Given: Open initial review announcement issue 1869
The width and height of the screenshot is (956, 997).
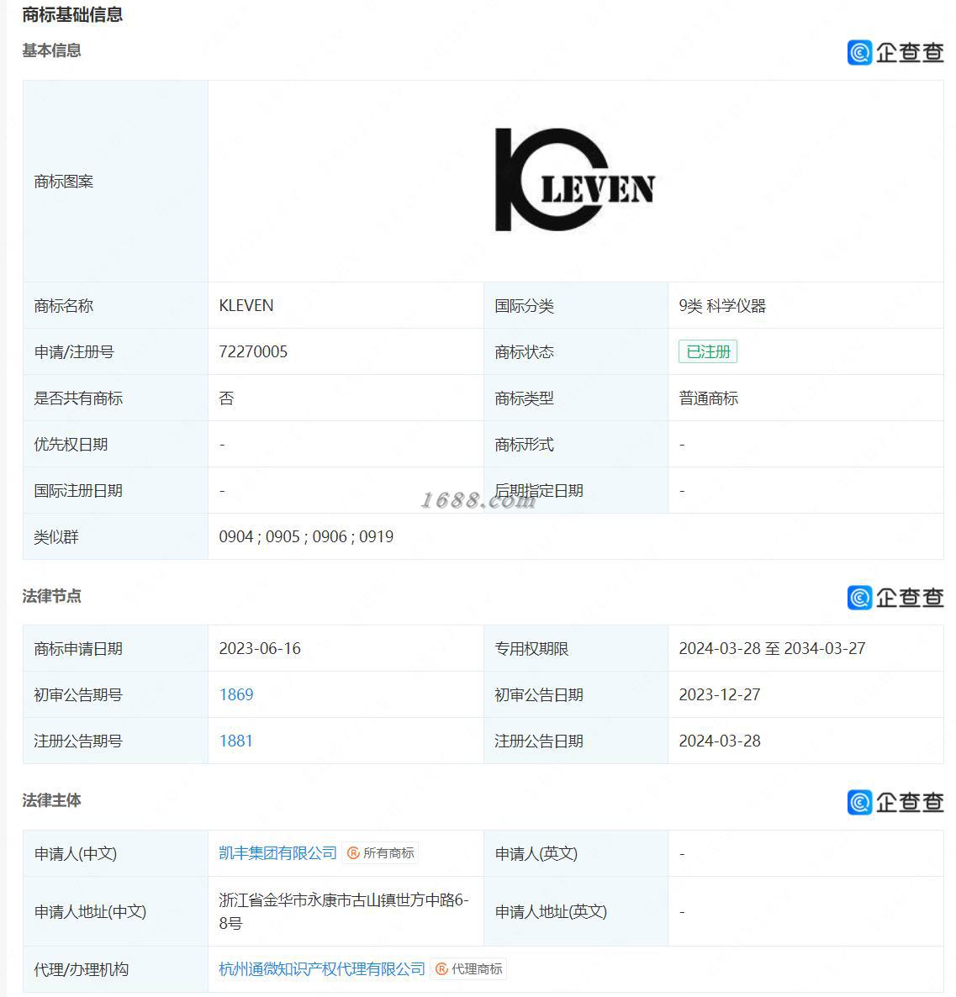Looking at the screenshot, I should pos(236,694).
